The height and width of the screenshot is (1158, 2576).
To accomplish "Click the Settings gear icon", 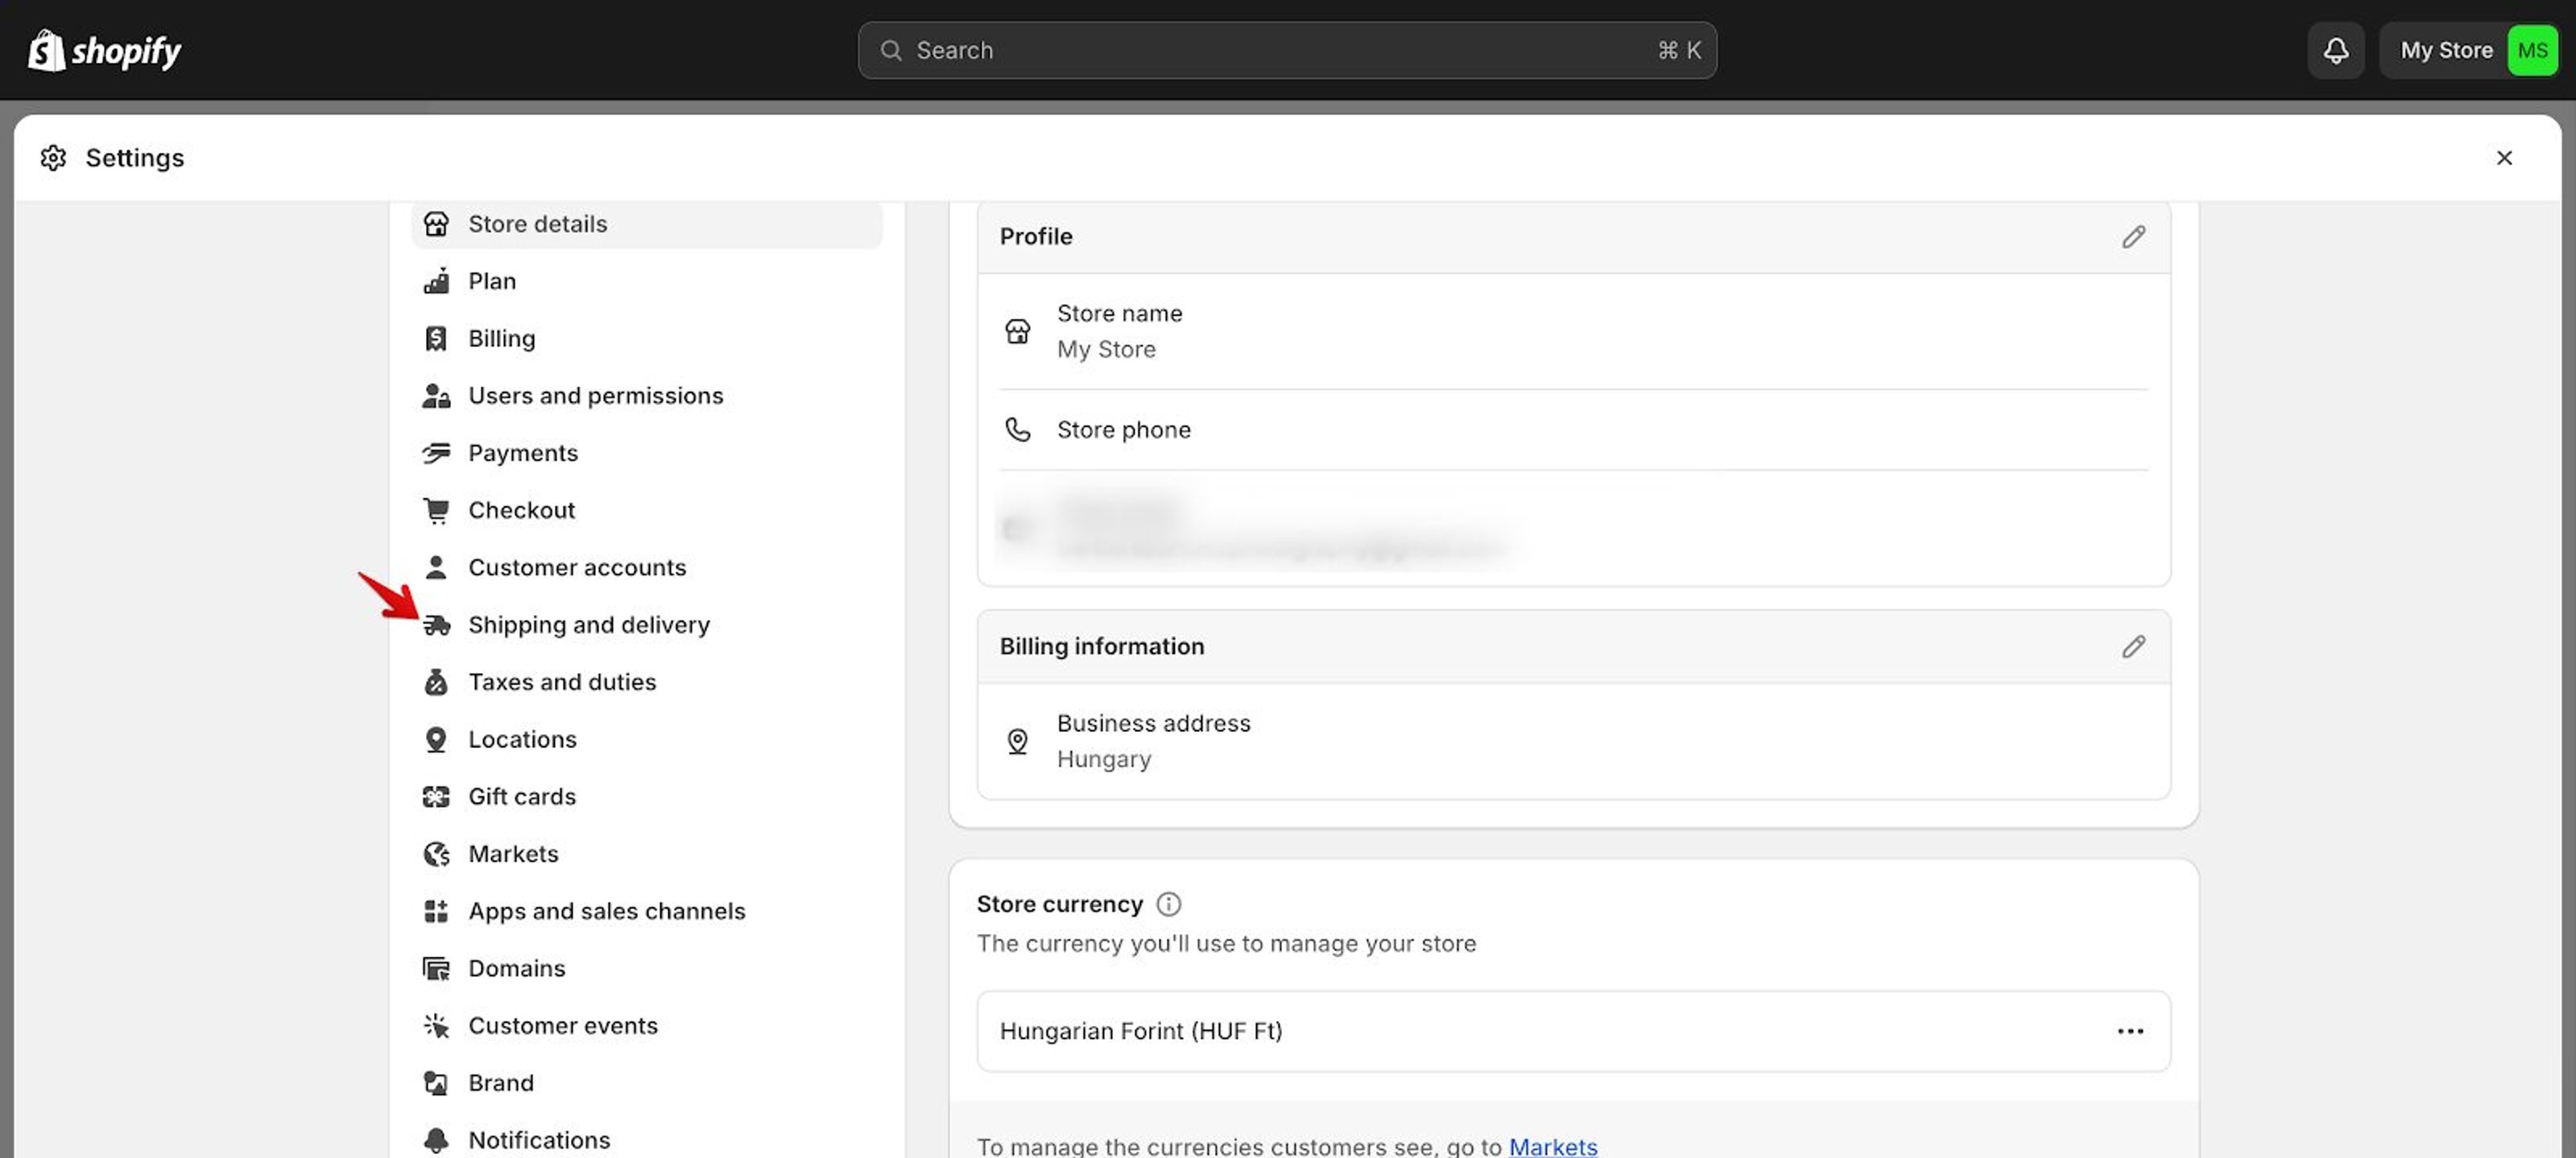I will pyautogui.click(x=53, y=158).
